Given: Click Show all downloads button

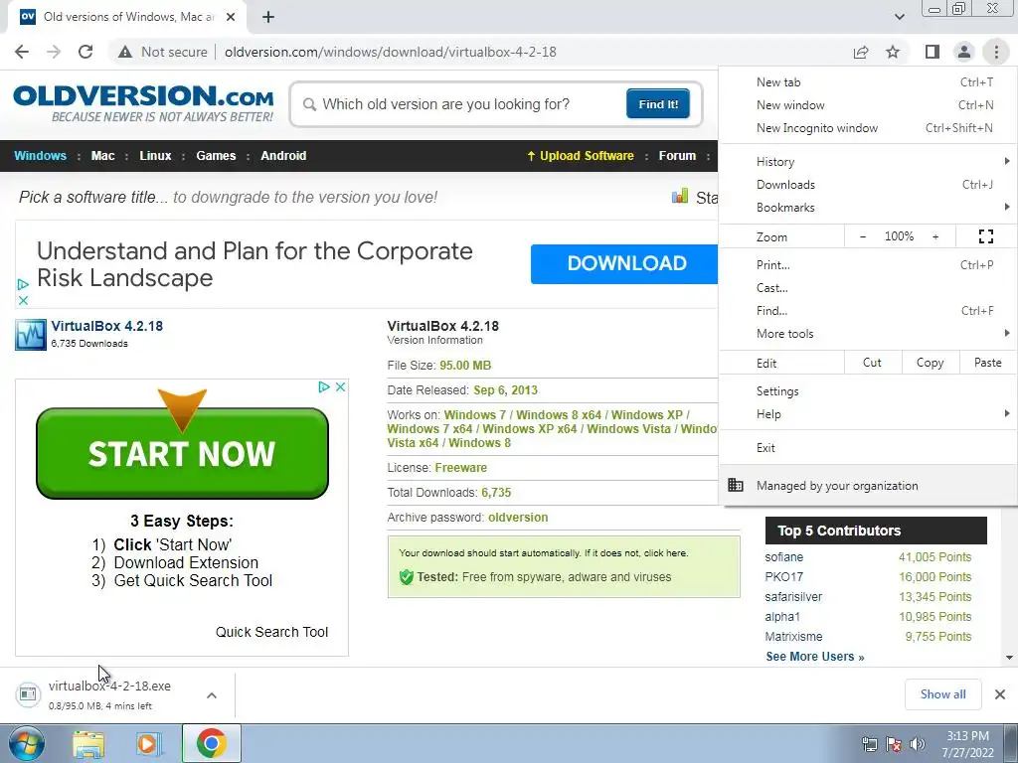Looking at the screenshot, I should pyautogui.click(x=942, y=694).
